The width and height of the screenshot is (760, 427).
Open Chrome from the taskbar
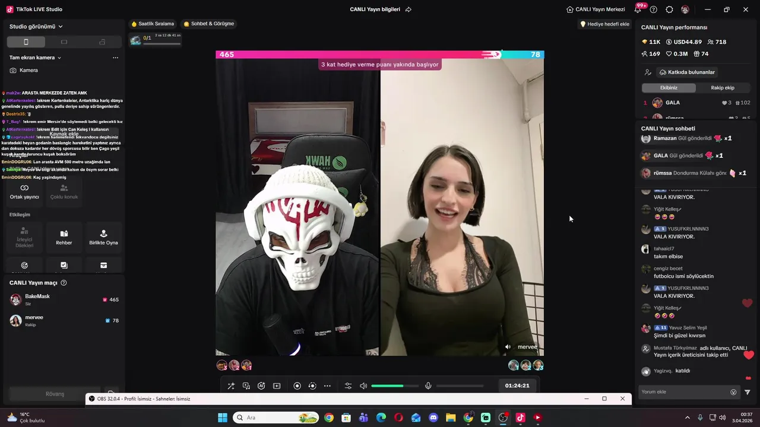click(x=329, y=418)
